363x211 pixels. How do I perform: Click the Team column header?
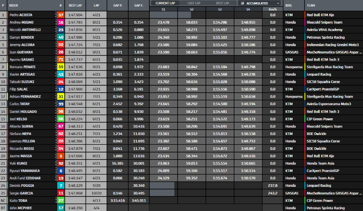[x=311, y=6]
